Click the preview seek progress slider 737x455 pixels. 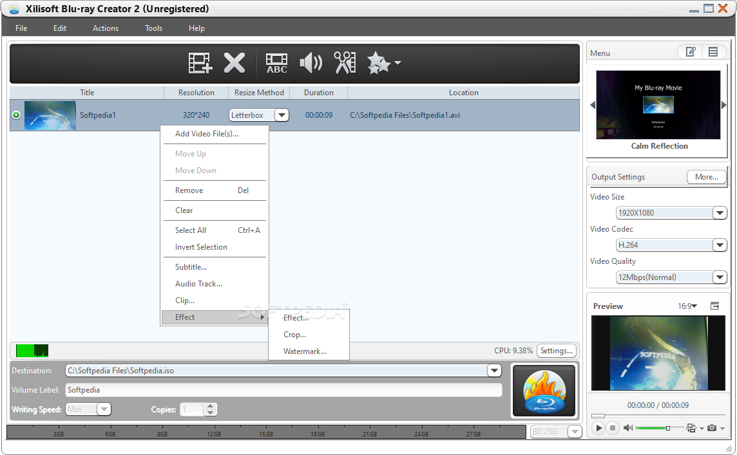point(658,416)
